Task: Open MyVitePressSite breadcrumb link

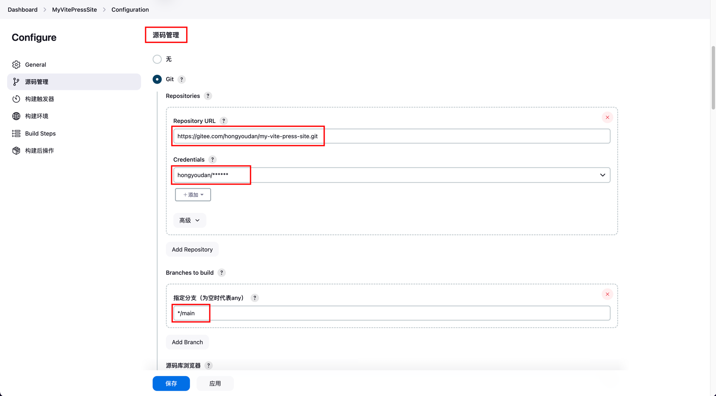Action: (x=74, y=10)
